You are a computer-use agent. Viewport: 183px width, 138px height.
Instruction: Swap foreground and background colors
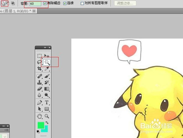[47, 122]
